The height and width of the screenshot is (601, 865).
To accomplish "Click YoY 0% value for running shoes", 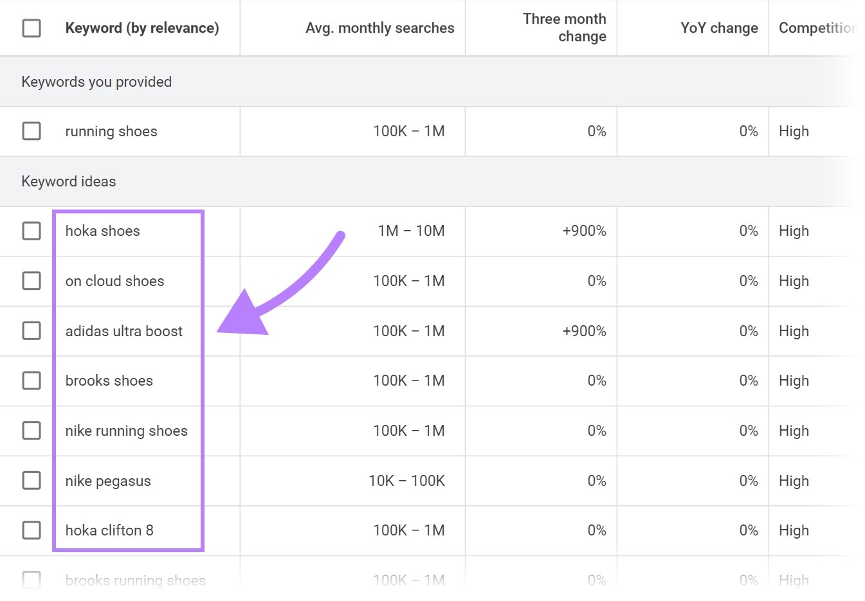I will click(749, 131).
